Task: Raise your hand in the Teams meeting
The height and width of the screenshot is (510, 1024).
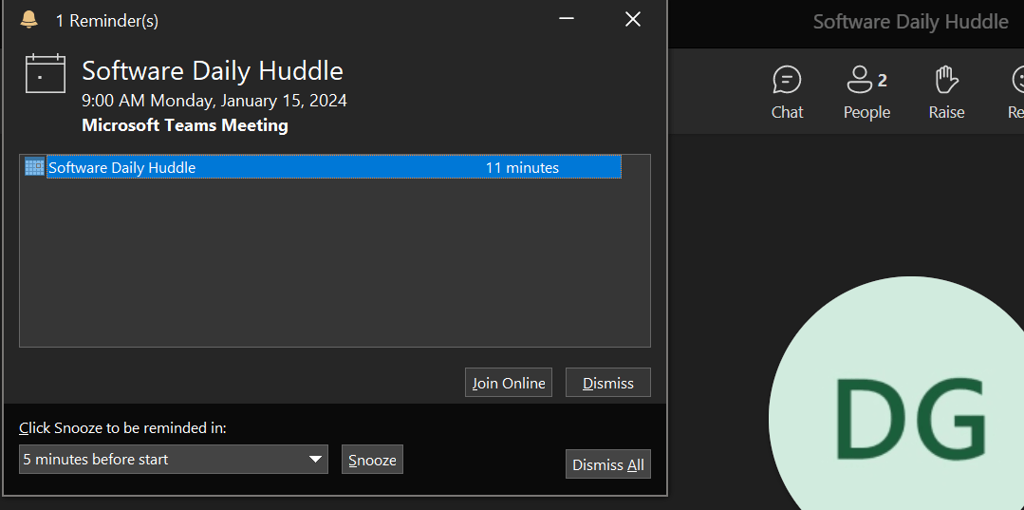Action: point(946,93)
